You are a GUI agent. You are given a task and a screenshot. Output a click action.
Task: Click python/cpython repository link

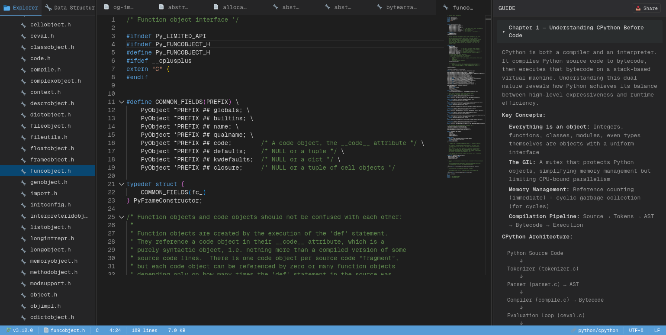coord(598,330)
